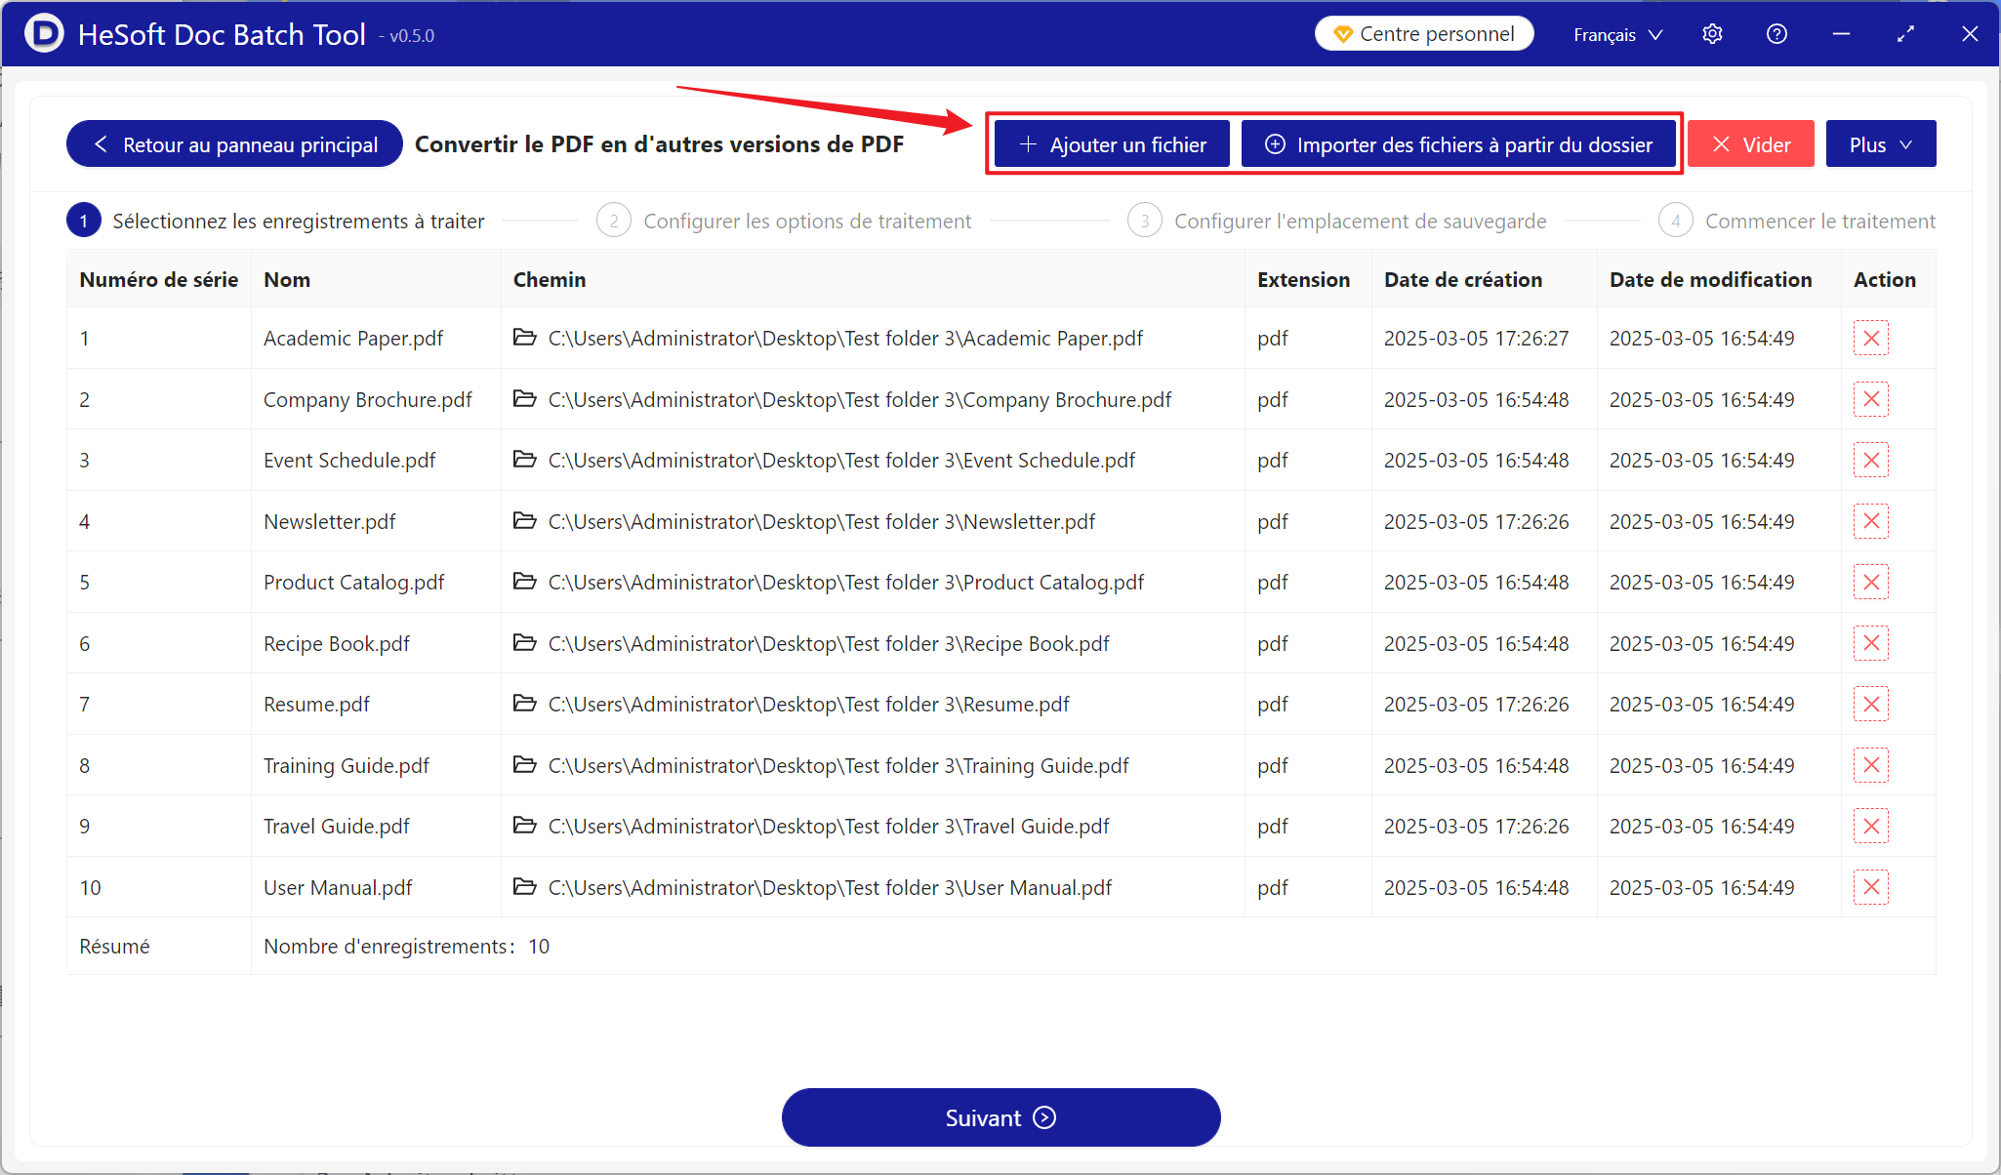Click Retour au panneau principal
The width and height of the screenshot is (2001, 1175).
click(x=234, y=144)
